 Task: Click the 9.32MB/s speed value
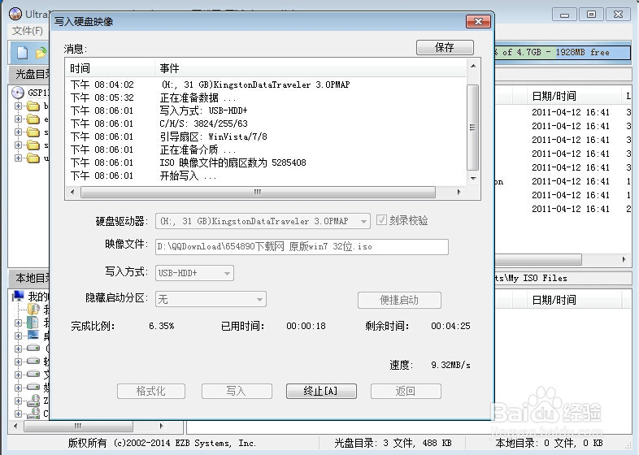click(450, 365)
